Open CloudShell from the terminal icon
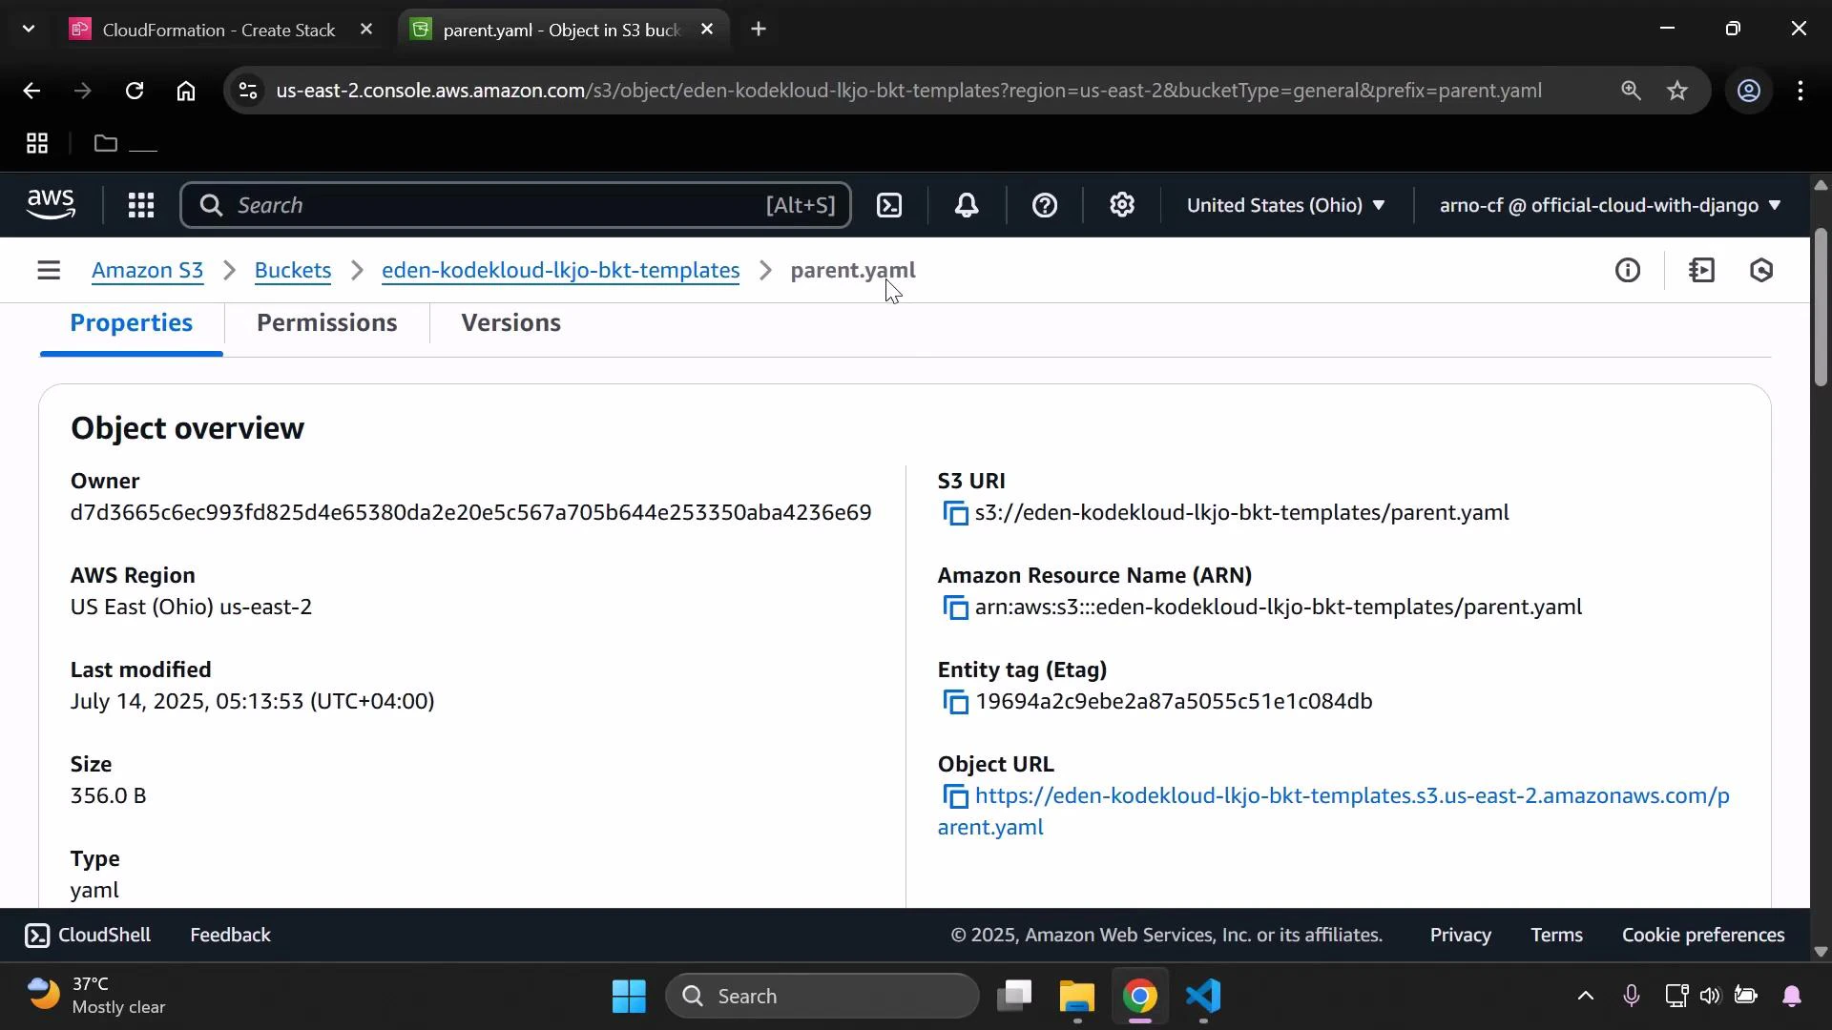 38,936
